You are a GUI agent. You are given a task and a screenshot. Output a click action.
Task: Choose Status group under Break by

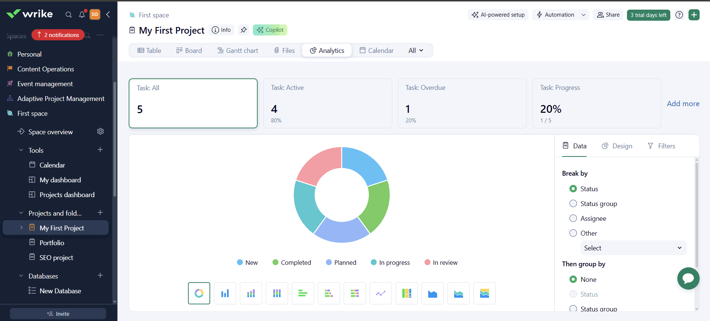573,203
